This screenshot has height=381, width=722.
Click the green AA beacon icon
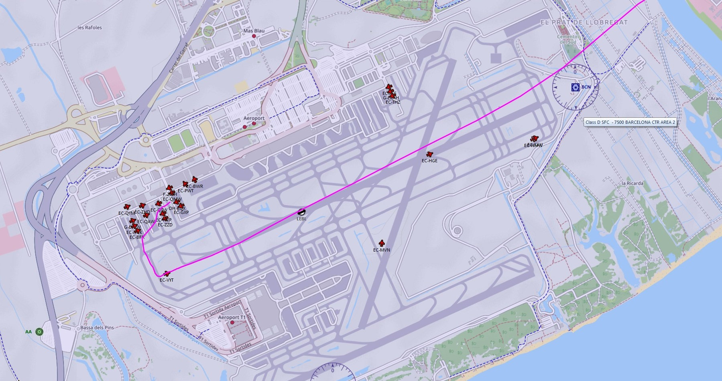[39, 331]
